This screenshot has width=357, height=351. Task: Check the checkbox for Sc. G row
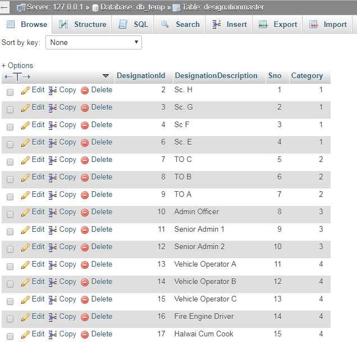pyautogui.click(x=10, y=110)
